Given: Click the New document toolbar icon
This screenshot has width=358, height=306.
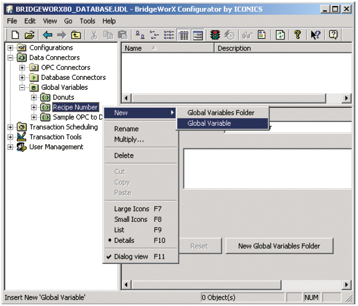Looking at the screenshot, I should click(x=15, y=35).
